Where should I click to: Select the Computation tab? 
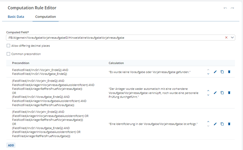pyautogui.click(x=45, y=17)
